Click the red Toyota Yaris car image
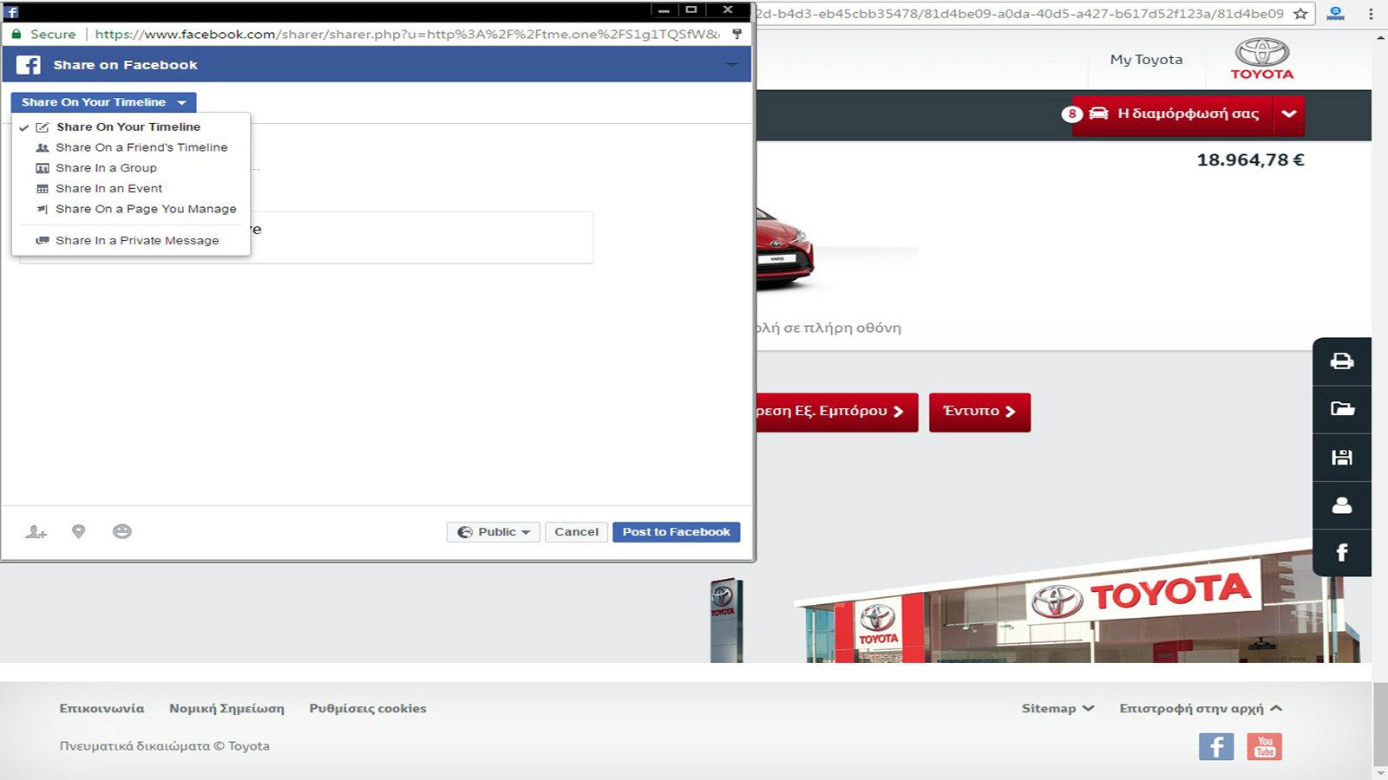This screenshot has width=1388, height=780. (785, 247)
